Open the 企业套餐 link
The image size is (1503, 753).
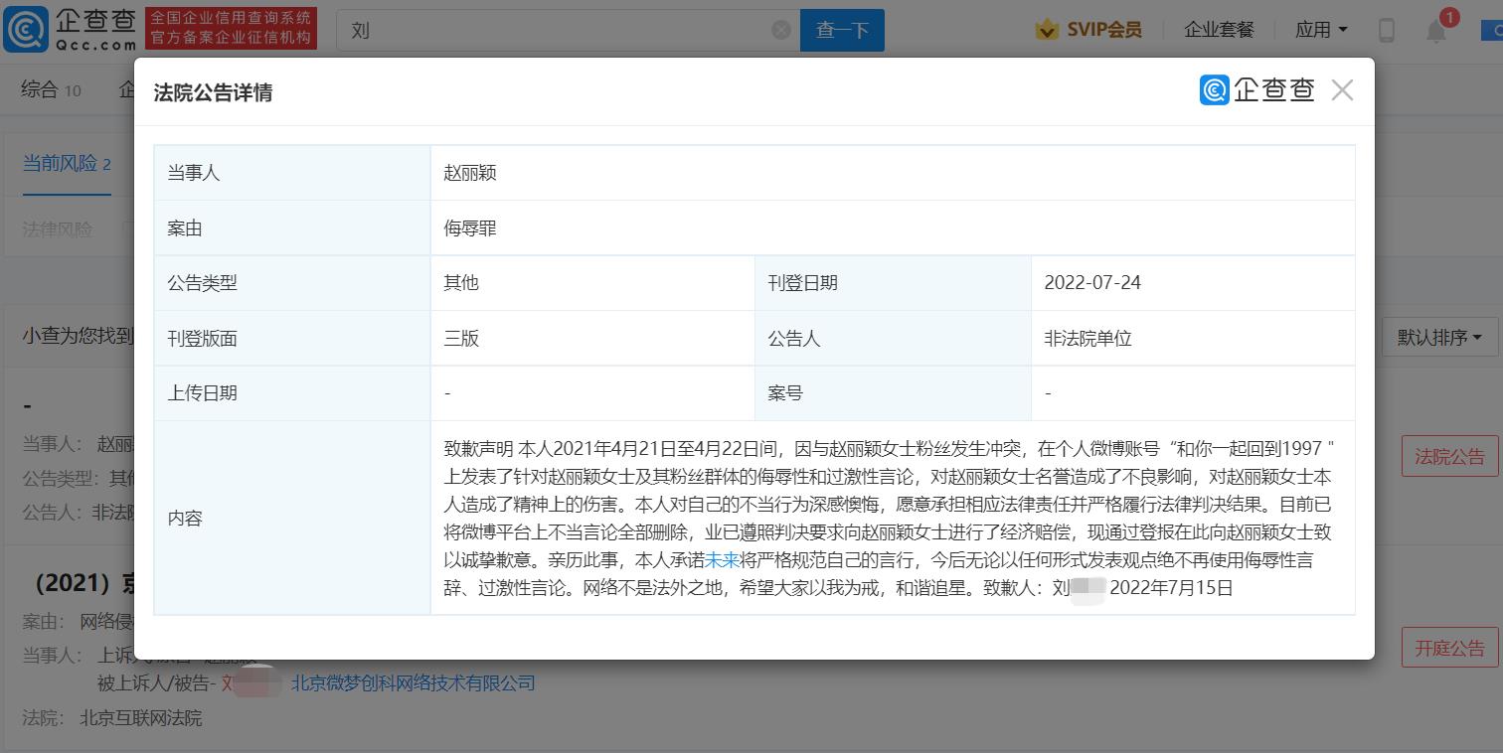[x=1219, y=30]
